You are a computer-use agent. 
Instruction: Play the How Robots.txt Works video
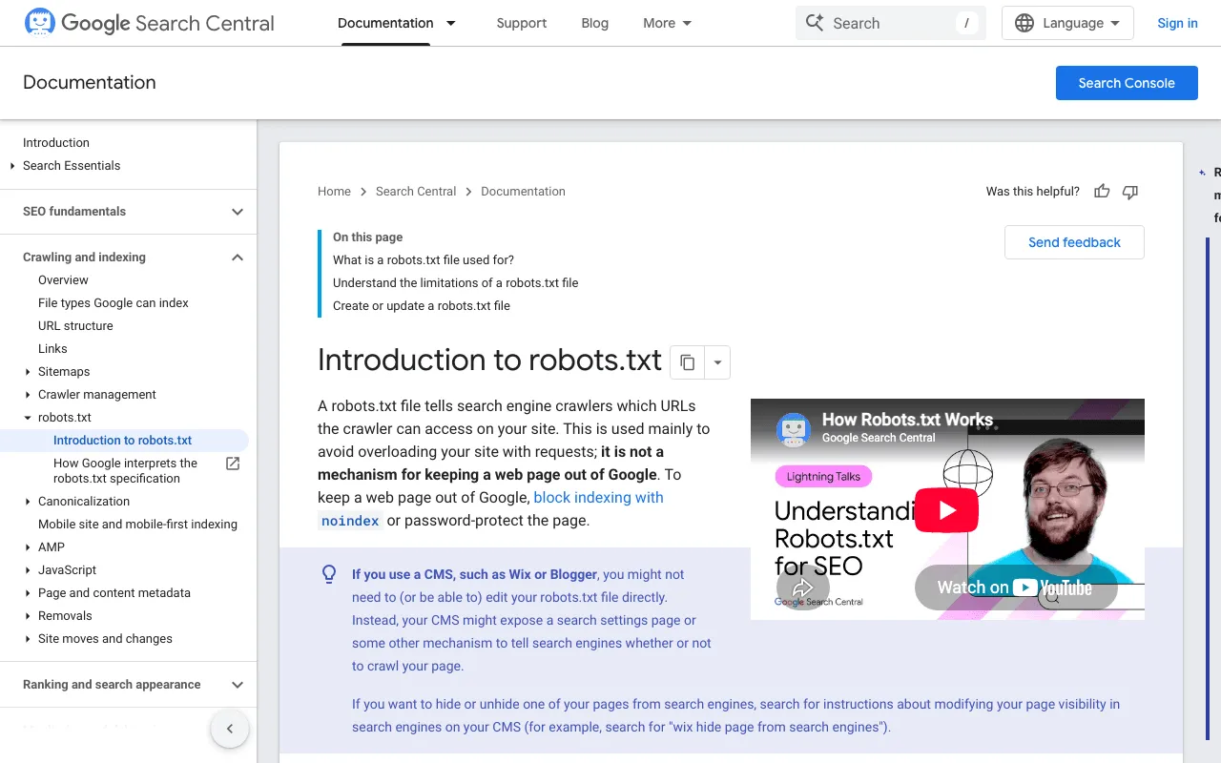tap(946, 510)
